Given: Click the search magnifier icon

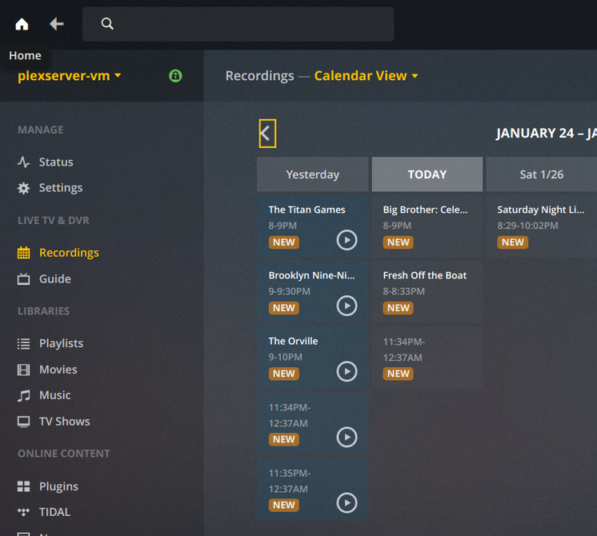Looking at the screenshot, I should click(x=107, y=24).
